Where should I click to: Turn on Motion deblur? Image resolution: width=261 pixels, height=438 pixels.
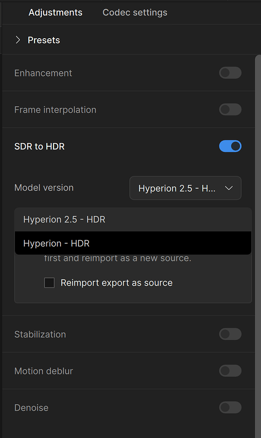tap(230, 370)
